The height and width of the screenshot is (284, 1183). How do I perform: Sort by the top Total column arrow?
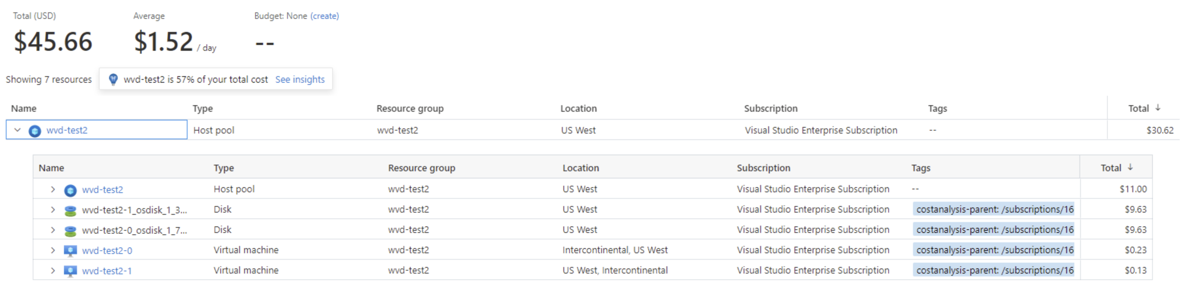1158,108
